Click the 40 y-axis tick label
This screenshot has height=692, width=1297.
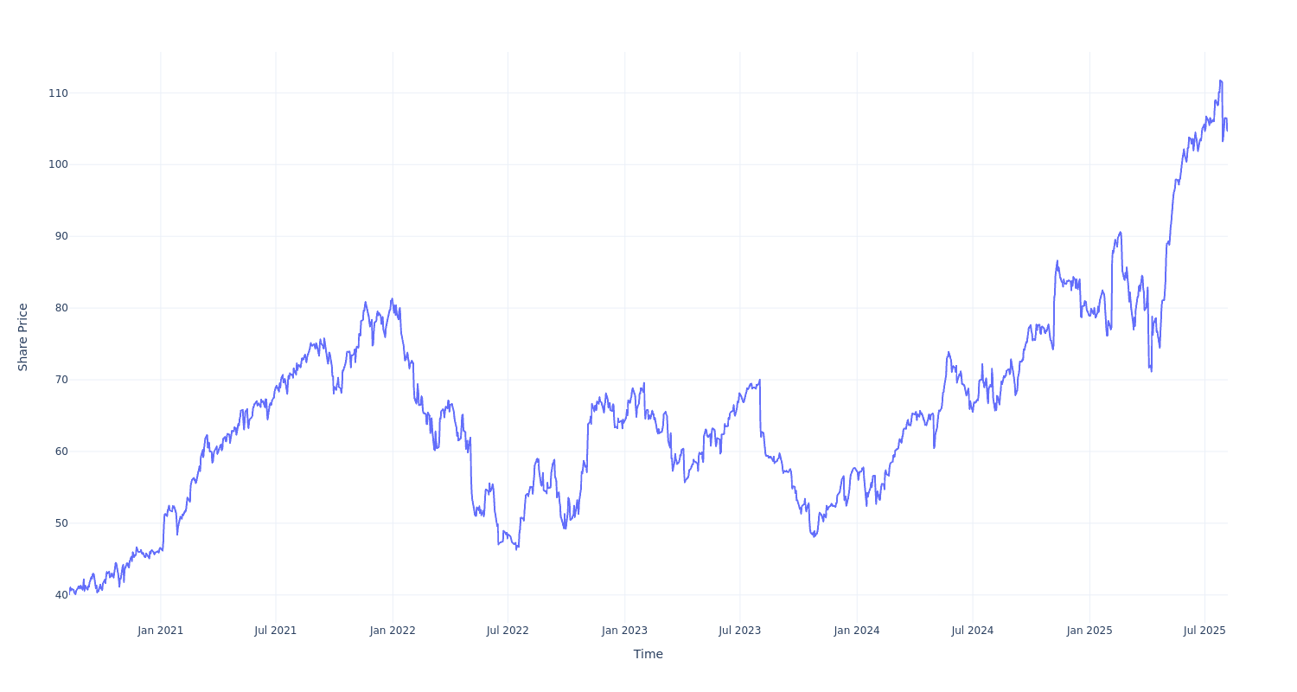point(61,595)
